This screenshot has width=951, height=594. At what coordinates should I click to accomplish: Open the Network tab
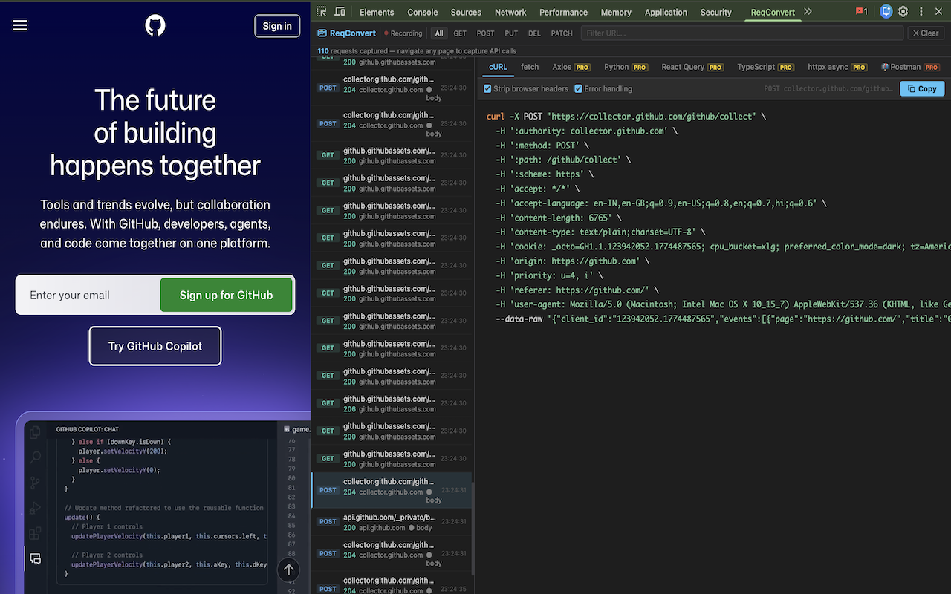[510, 12]
